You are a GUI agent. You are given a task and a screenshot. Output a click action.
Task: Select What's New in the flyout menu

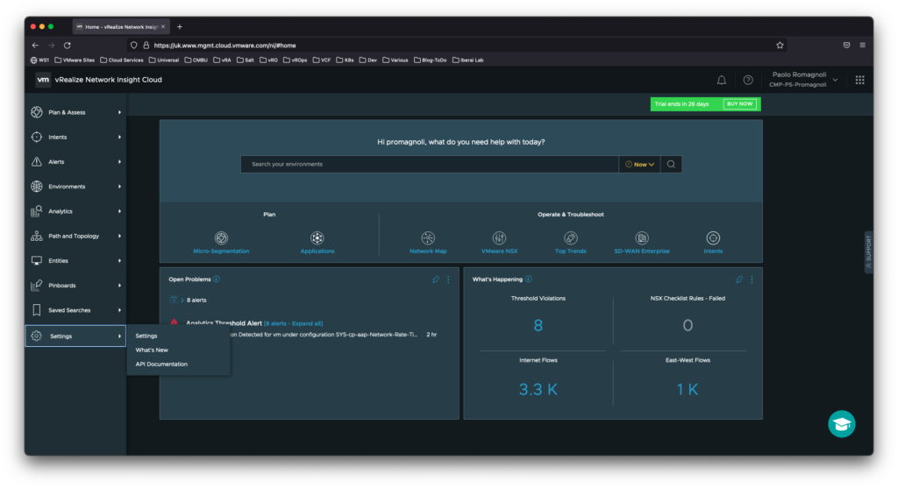(152, 350)
